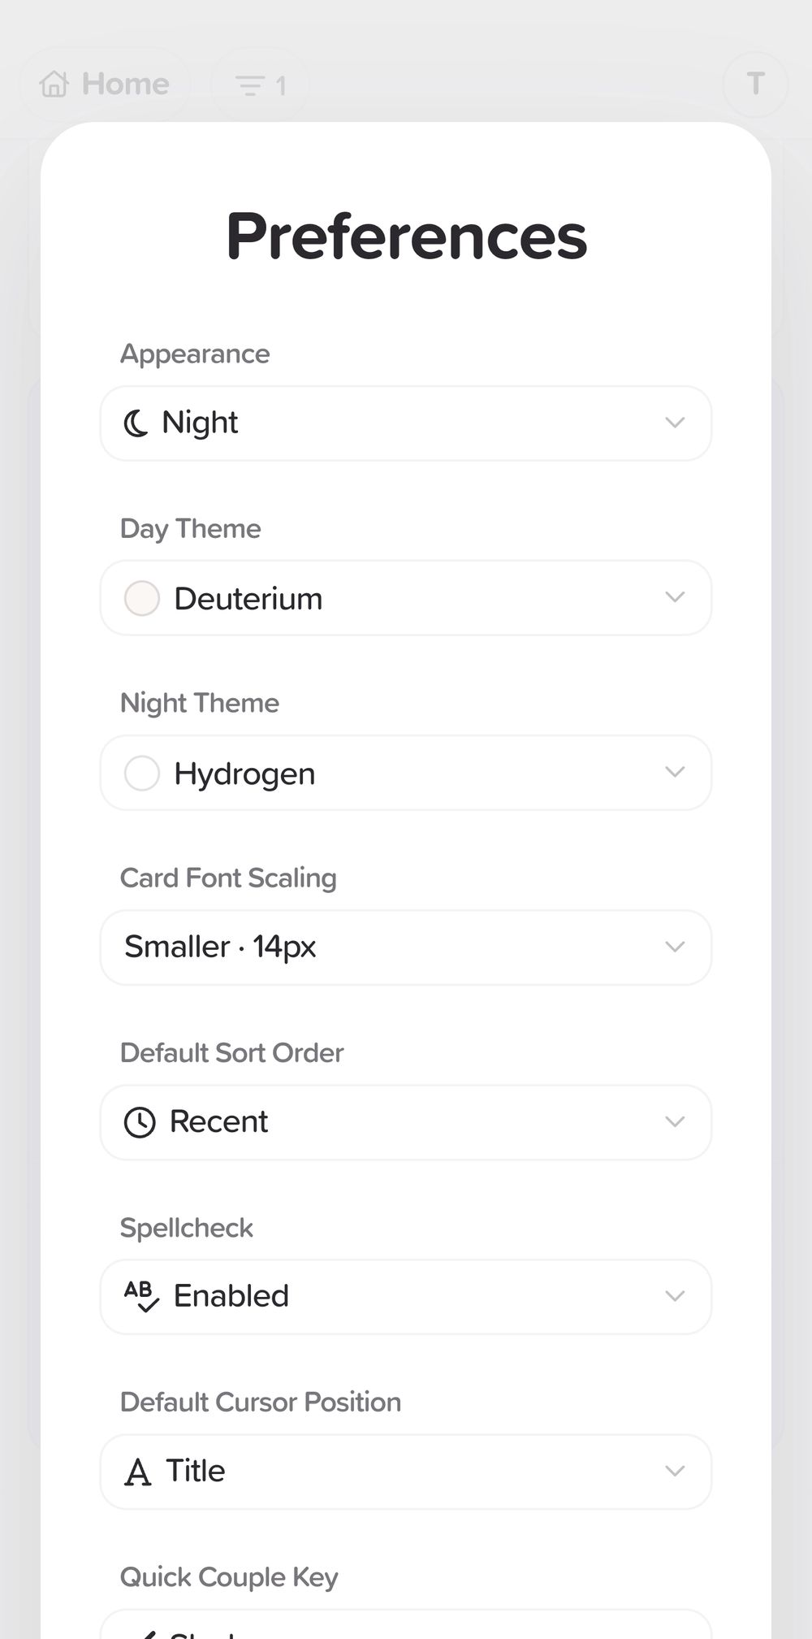Expand the Appearance dropdown chevron
Screen dimensions: 812x1639
coord(675,423)
